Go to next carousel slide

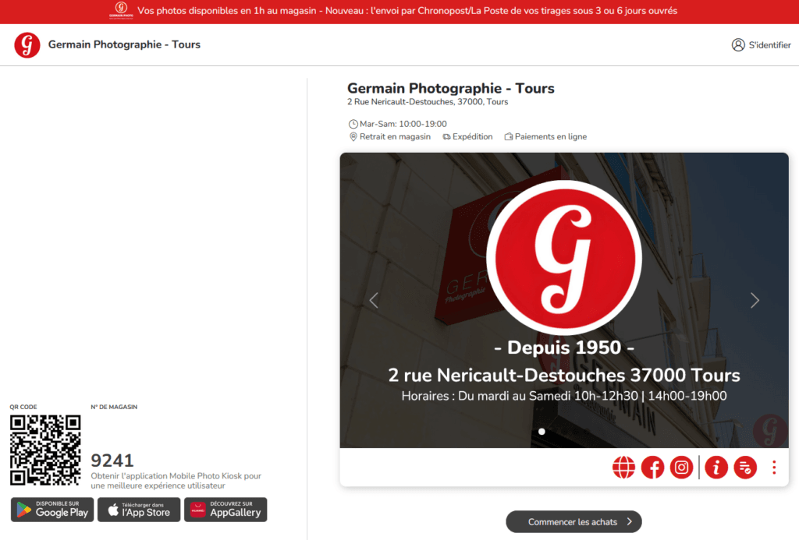click(755, 300)
